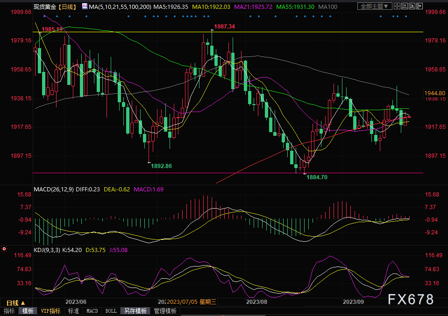This screenshot has height=316, width=448.
Task: Click the second icon right of 全部主题
Action: point(405,7)
